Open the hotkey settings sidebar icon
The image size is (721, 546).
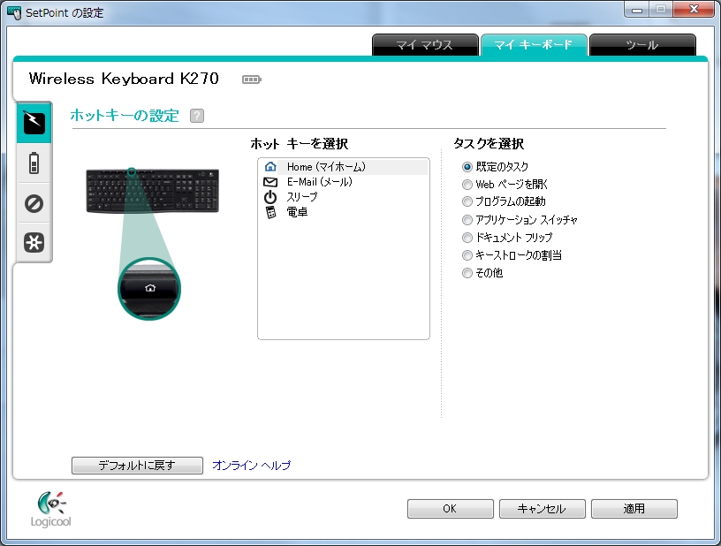pos(34,123)
